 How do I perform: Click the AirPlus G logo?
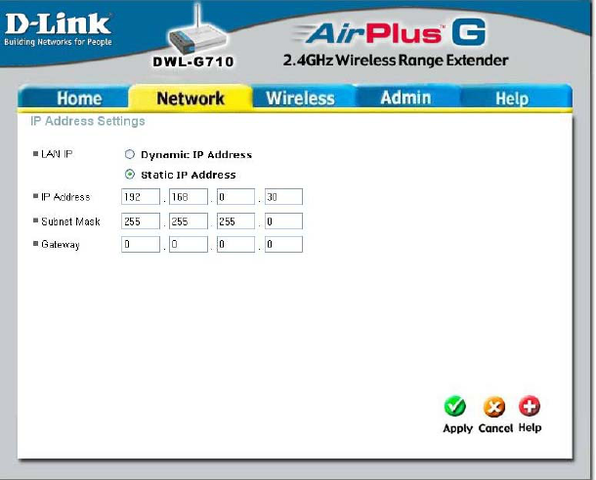click(390, 32)
